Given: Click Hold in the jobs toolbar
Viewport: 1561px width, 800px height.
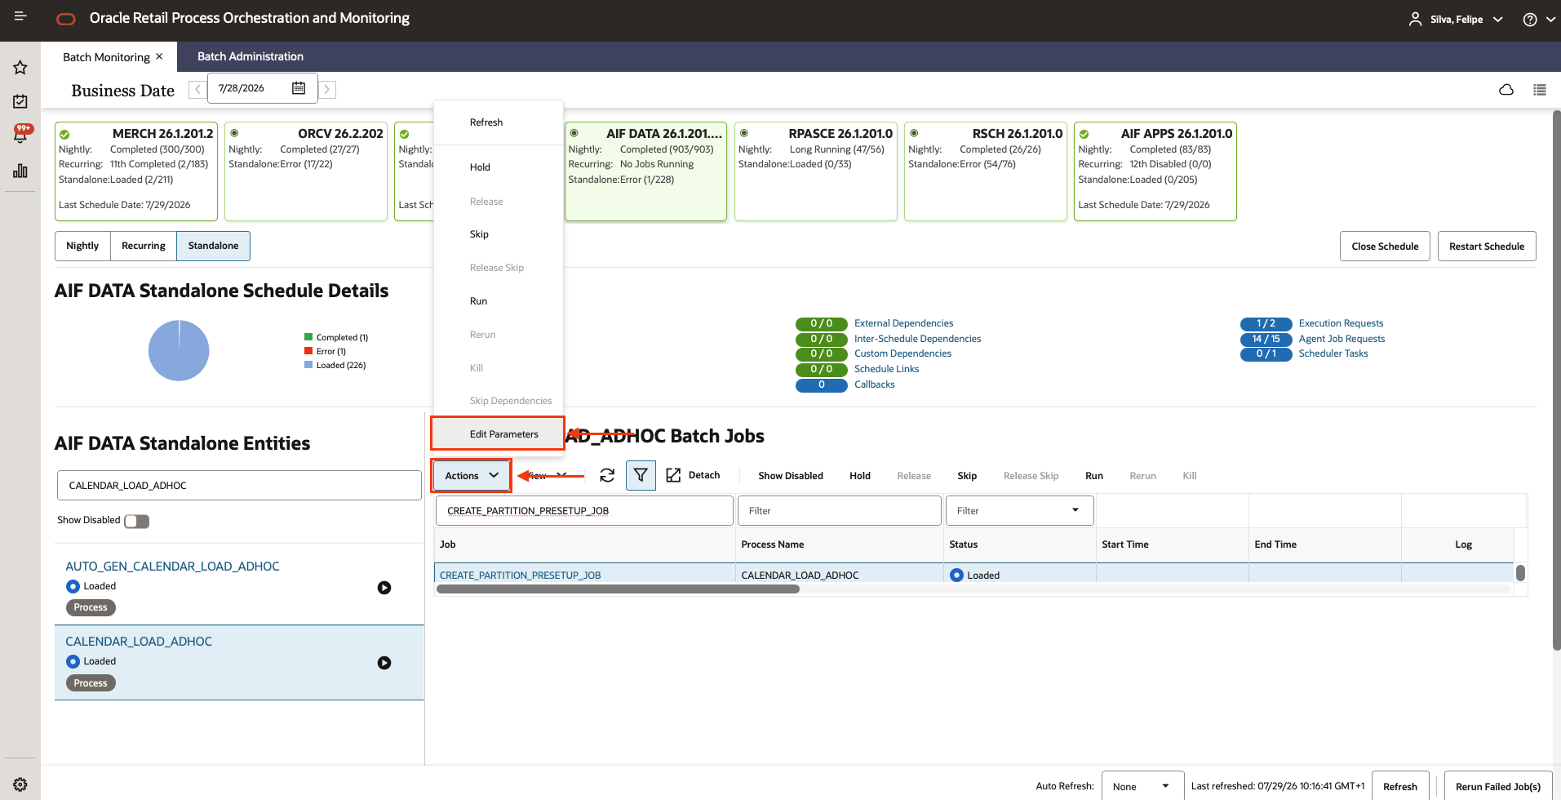Looking at the screenshot, I should click(x=860, y=476).
